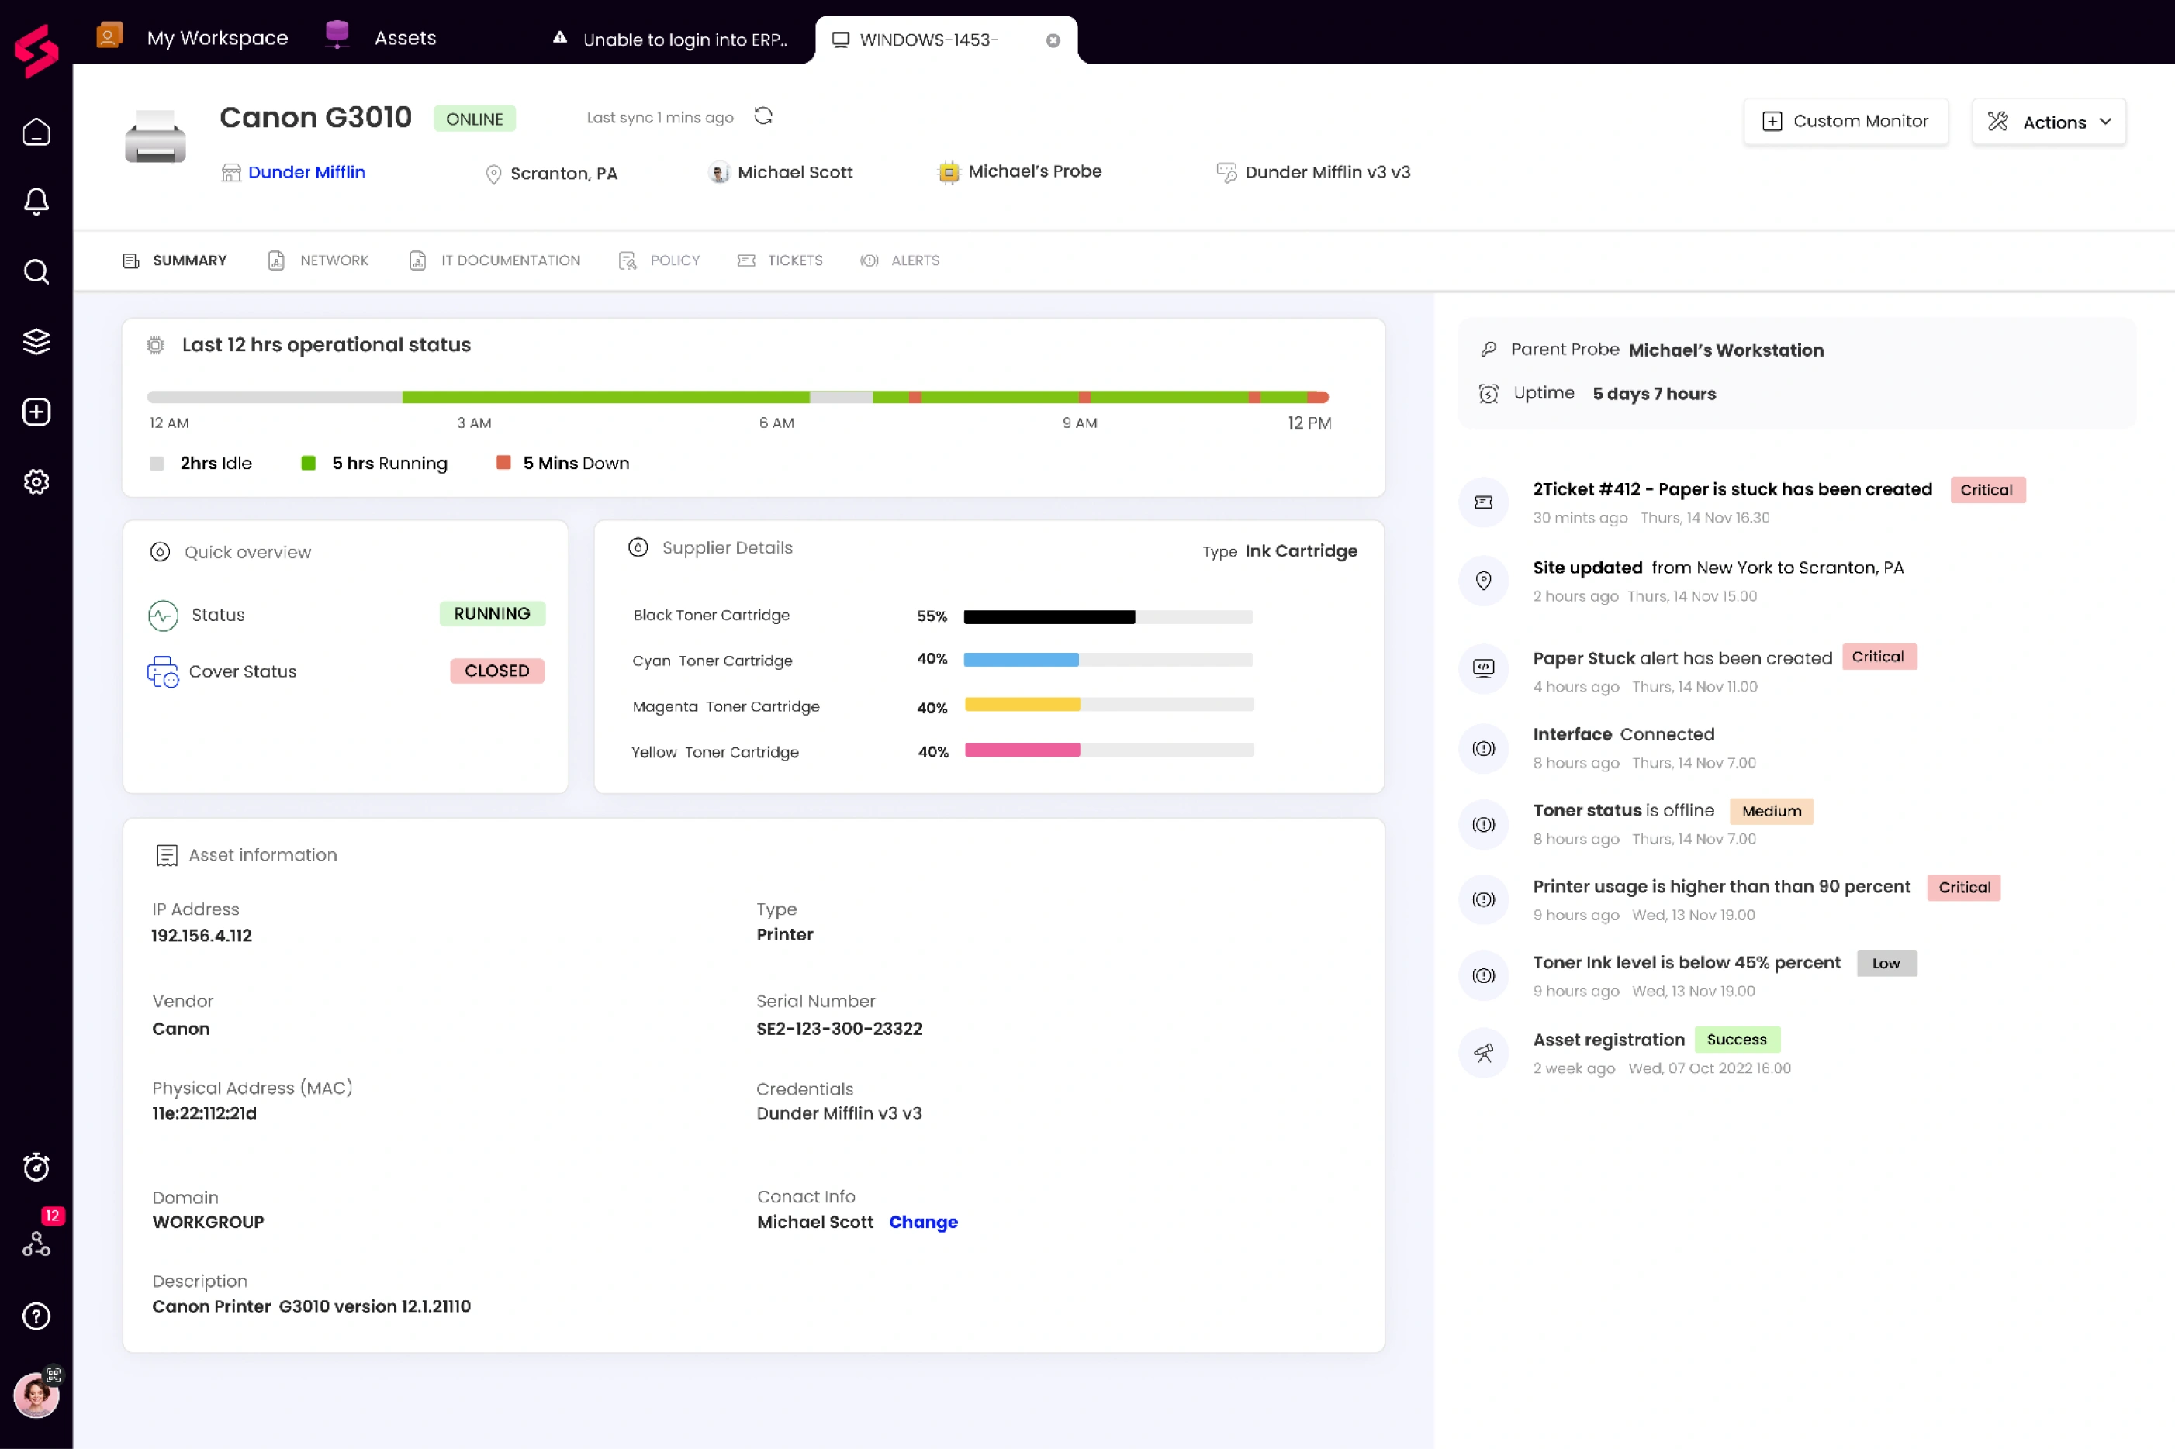Click the status pulse icon
Image resolution: width=2175 pixels, height=1449 pixels.
pos(163,616)
